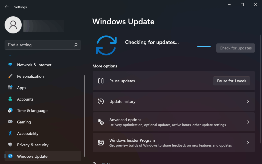Click the 'More options' section label
The image size is (262, 164).
[x=105, y=66]
